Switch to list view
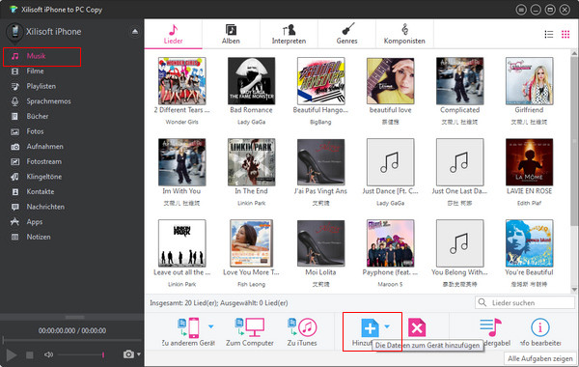Screen dimensions: 579x367 coord(549,35)
